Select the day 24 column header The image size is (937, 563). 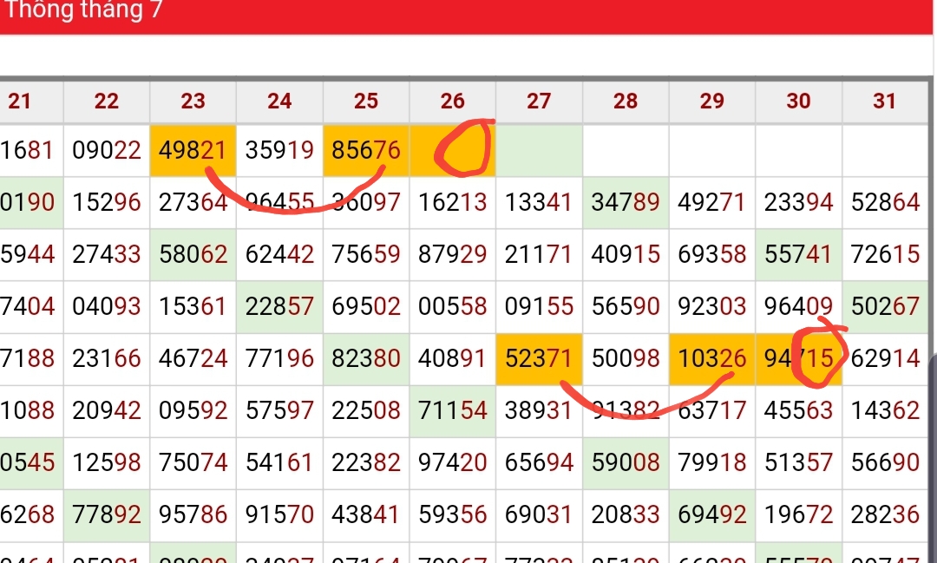click(x=279, y=101)
